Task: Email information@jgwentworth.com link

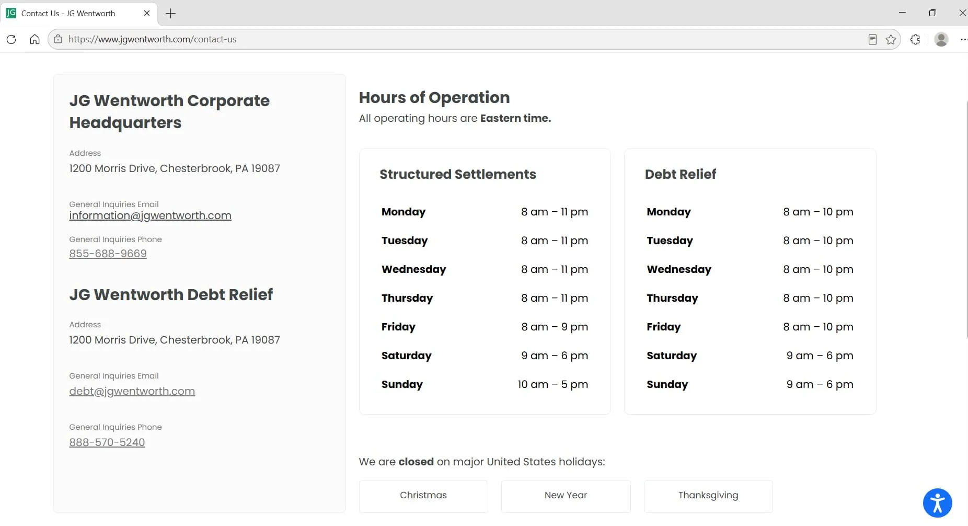Action: tap(150, 215)
